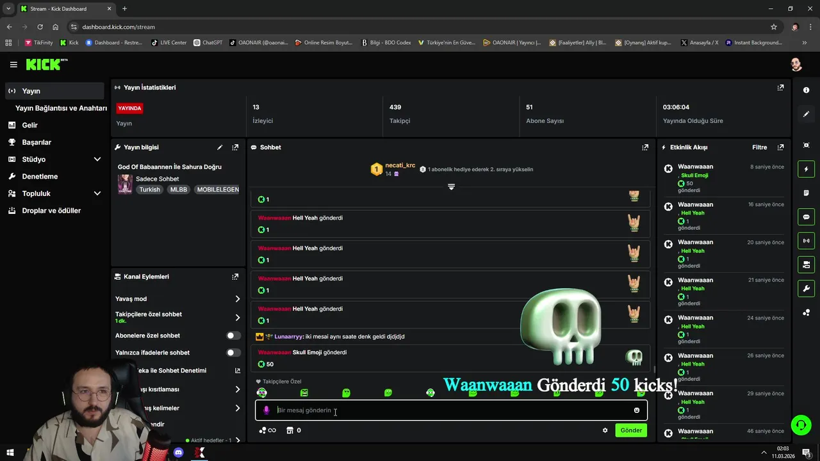Toggle Abonelere özel sohbet switch

233,336
